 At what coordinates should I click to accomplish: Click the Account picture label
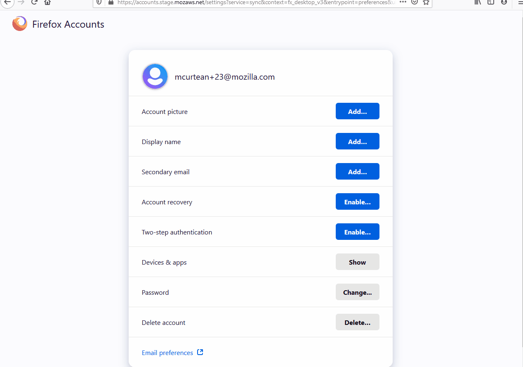pos(165,111)
